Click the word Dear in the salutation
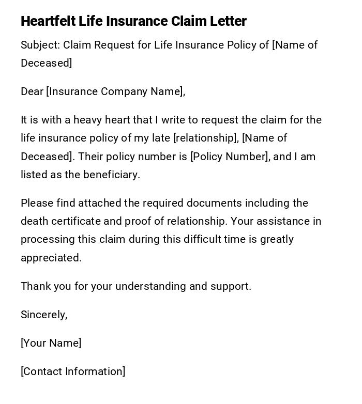 point(32,91)
